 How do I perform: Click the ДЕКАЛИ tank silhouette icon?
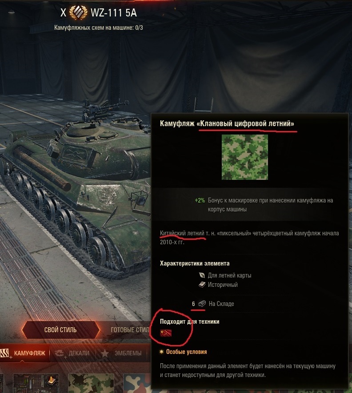pyautogui.click(x=59, y=353)
